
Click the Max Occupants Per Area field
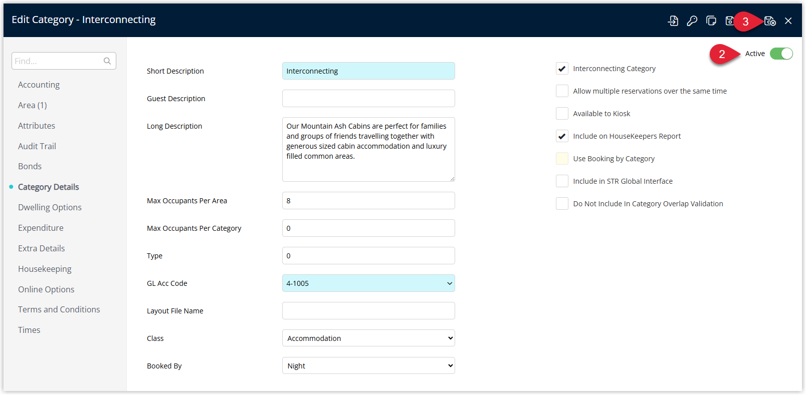click(368, 201)
